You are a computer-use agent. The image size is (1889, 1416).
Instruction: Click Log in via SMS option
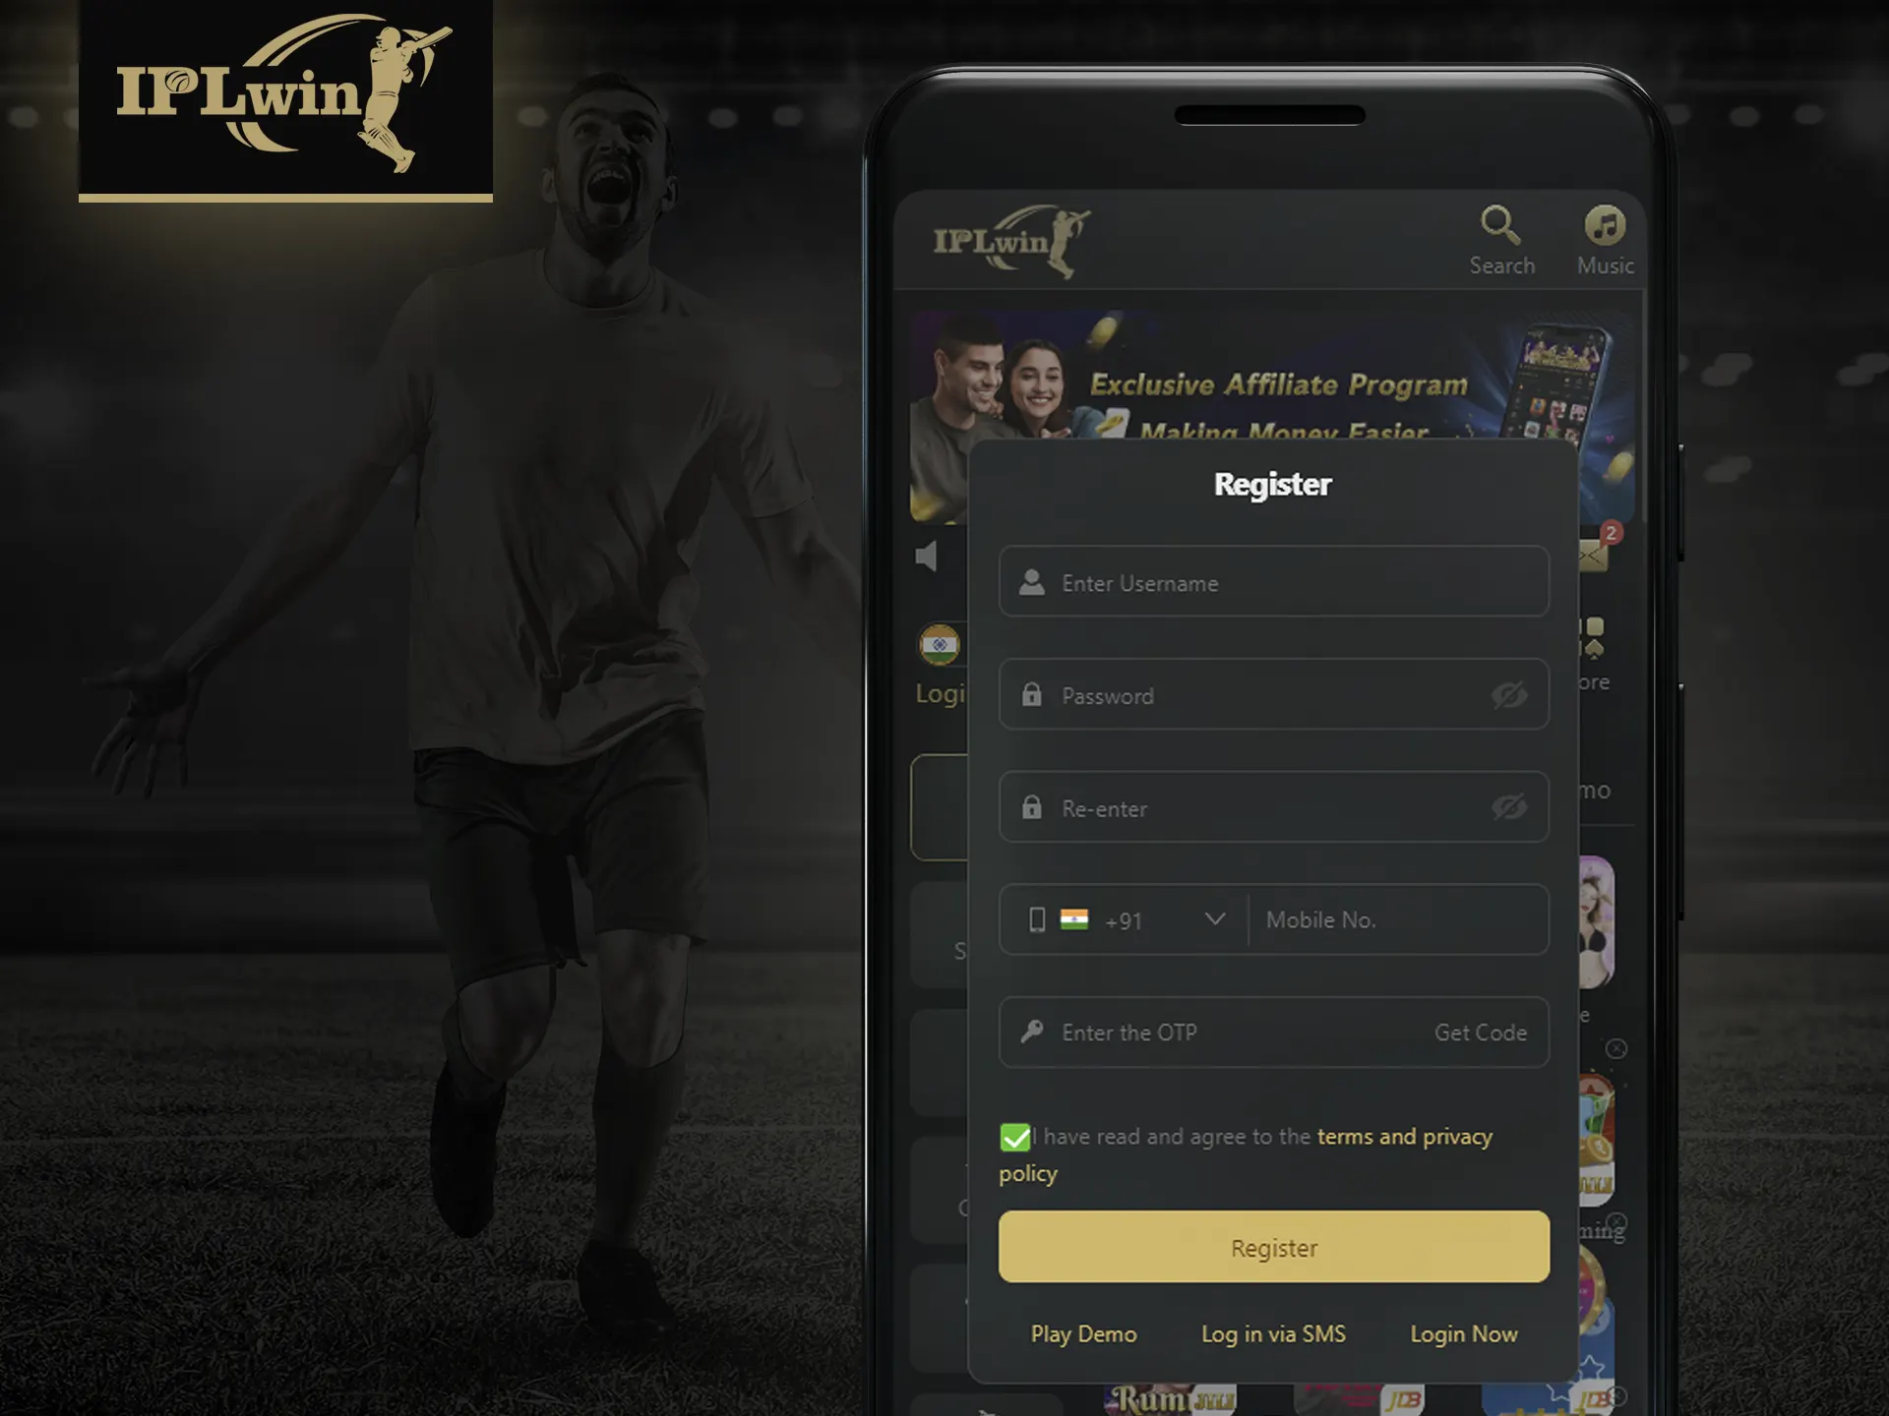[x=1272, y=1332]
